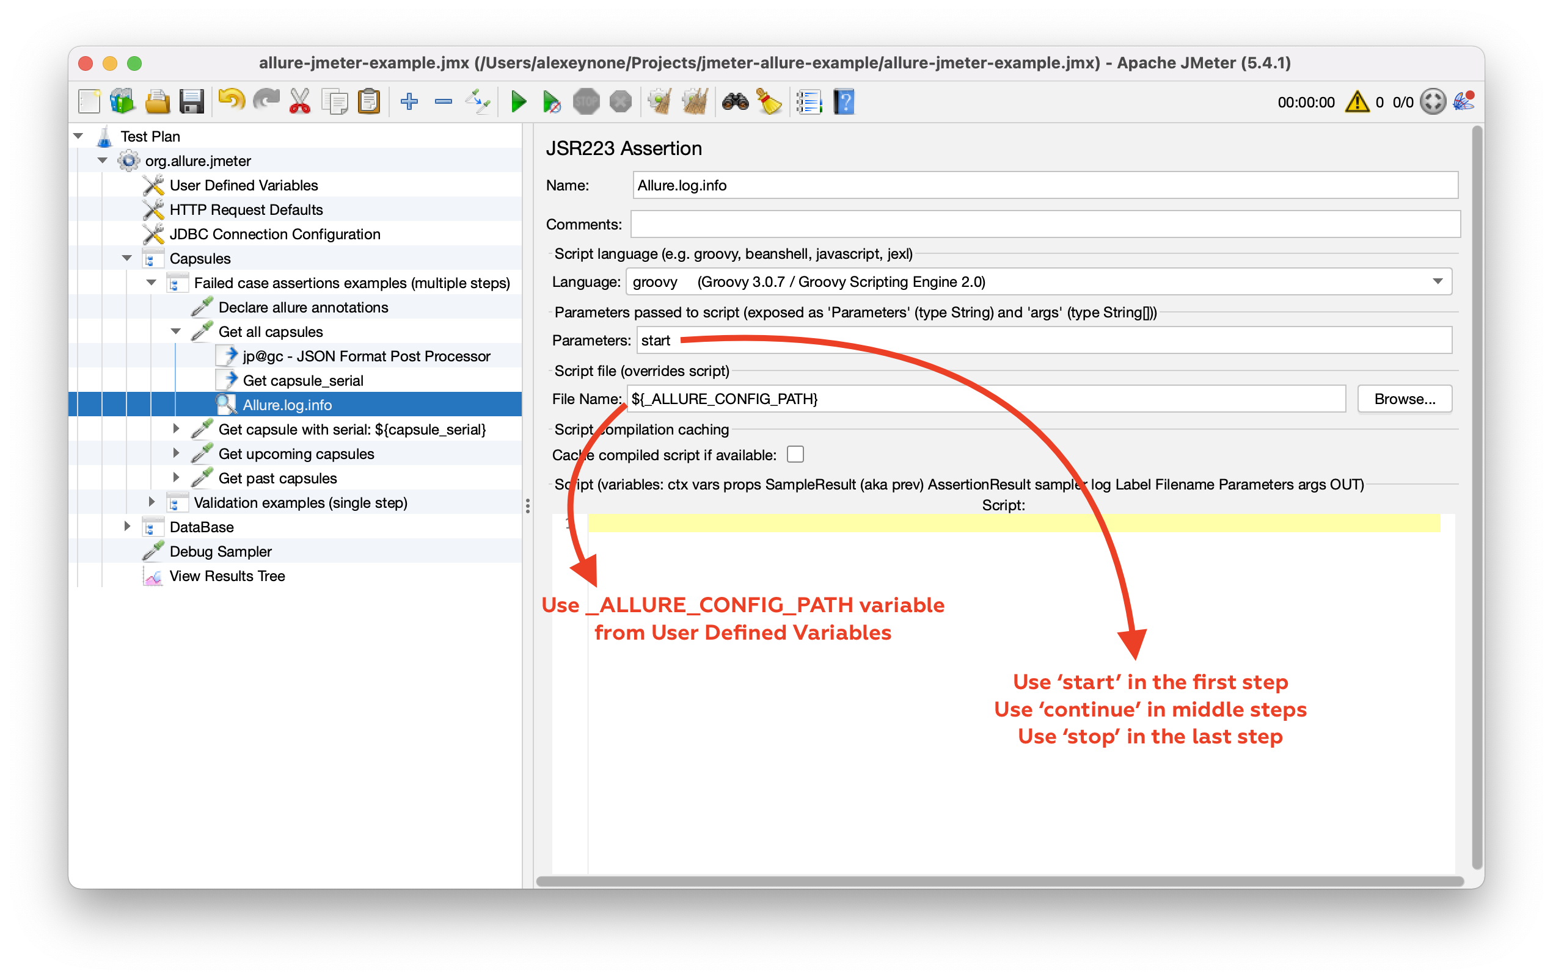
Task: Click the Cut scissors icon
Action: tap(300, 102)
